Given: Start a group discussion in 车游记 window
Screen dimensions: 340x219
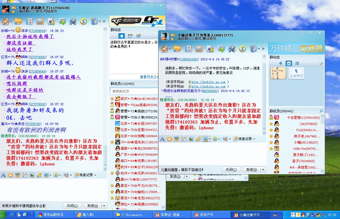Looking at the screenshot, I should pos(62,21).
